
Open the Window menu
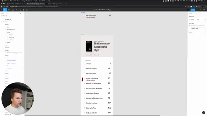pos(44,1)
